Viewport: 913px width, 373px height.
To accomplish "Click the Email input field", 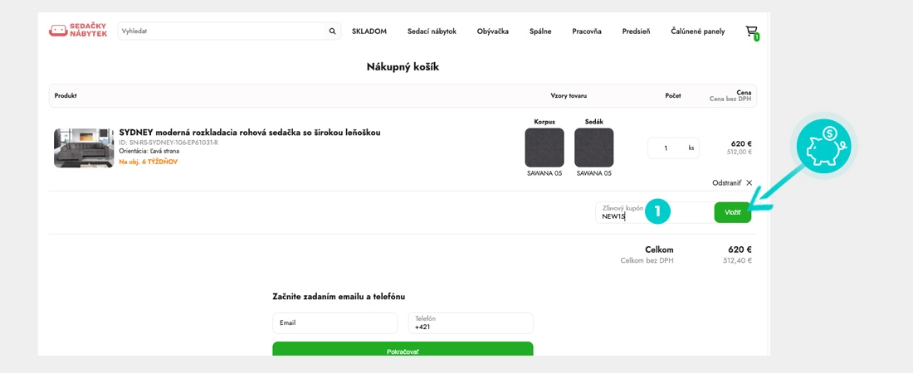I will tap(334, 323).
